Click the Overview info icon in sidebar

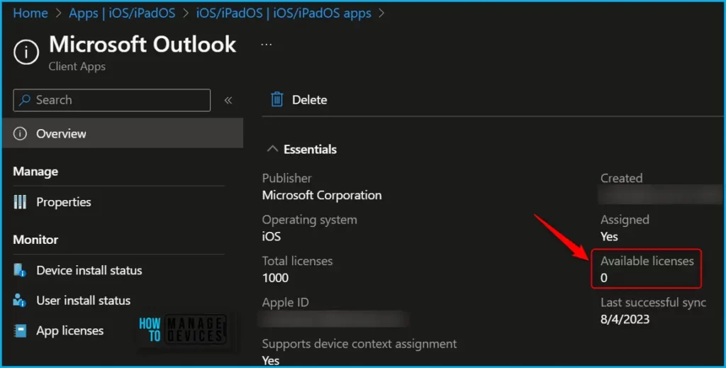(x=21, y=133)
